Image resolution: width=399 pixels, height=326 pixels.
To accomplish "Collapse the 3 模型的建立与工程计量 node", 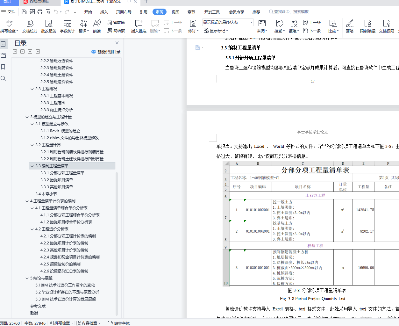I will (27, 117).
